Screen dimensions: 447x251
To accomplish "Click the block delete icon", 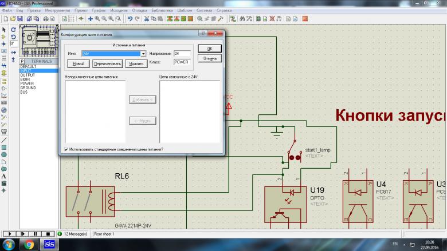I will [191, 19].
